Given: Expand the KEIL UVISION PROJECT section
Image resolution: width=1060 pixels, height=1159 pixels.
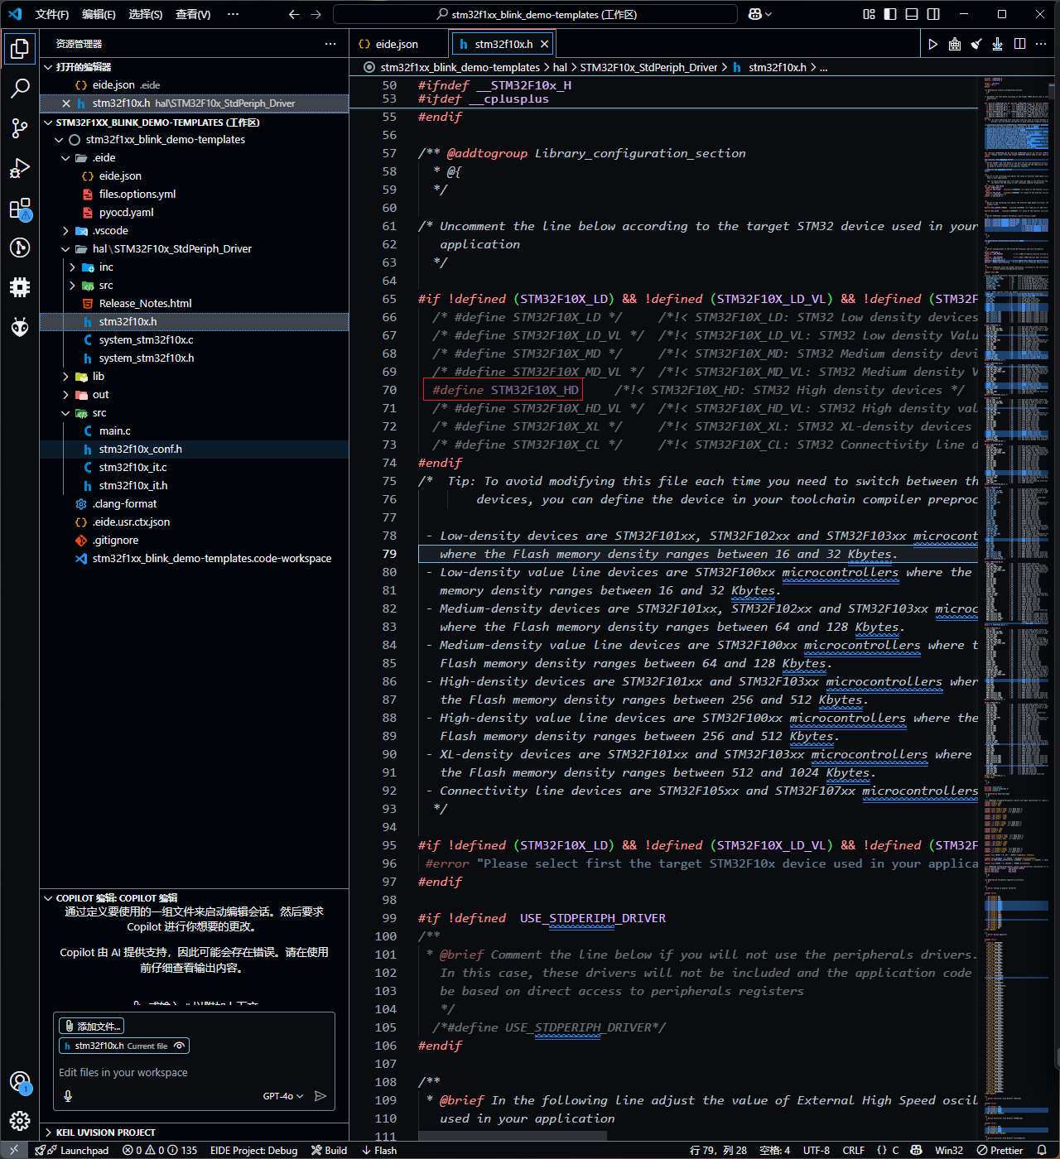Looking at the screenshot, I should [48, 1133].
